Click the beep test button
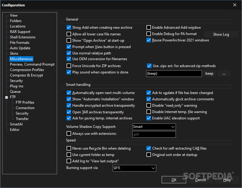242x188 pixels. tap(209, 73)
